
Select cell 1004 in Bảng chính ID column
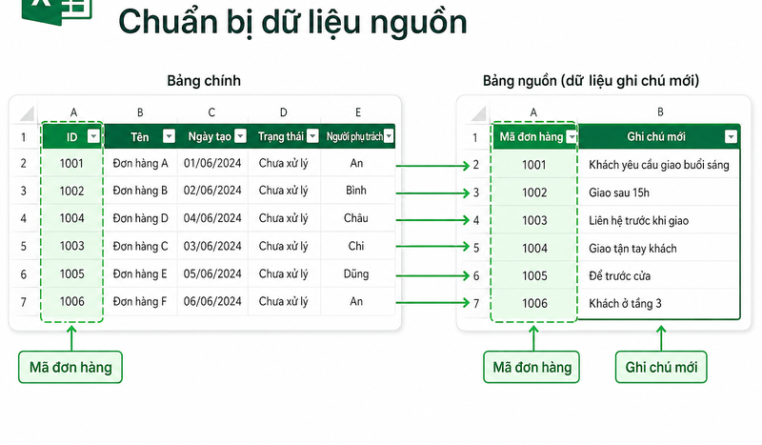click(72, 218)
